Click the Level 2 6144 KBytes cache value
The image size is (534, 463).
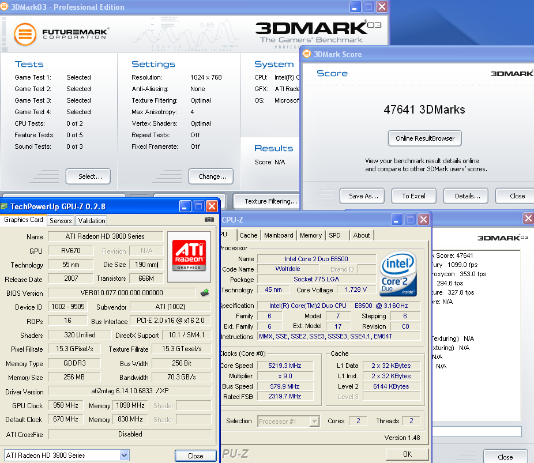[x=392, y=386]
